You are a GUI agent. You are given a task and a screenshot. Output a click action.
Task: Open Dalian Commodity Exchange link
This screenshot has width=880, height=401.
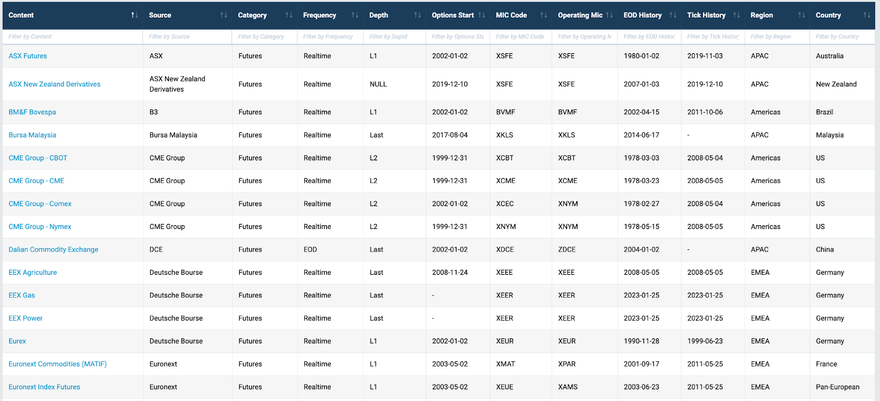53,250
